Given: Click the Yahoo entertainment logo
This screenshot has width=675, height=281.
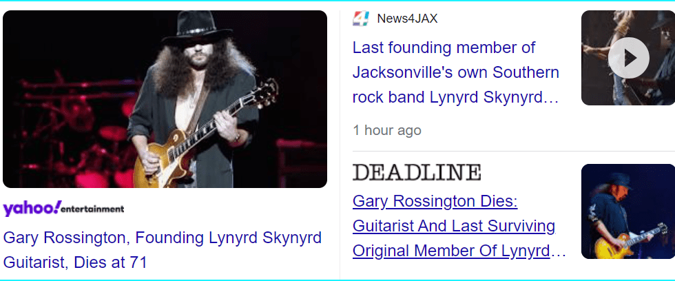Looking at the screenshot, I should pyautogui.click(x=63, y=209).
